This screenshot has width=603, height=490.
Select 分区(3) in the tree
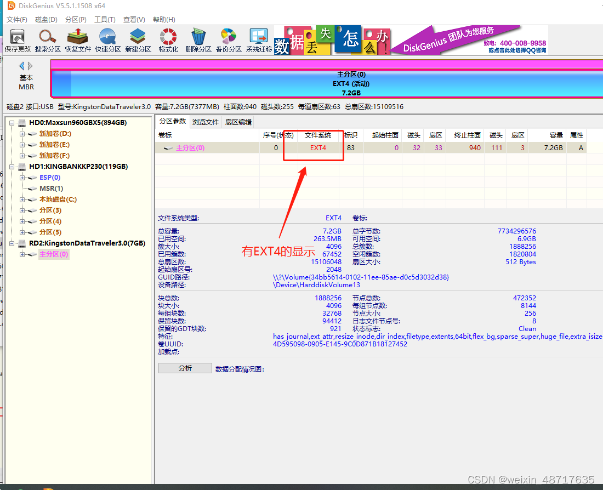[x=50, y=210]
